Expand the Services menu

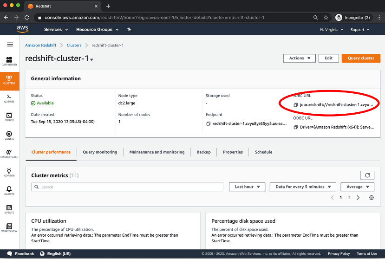pos(56,29)
